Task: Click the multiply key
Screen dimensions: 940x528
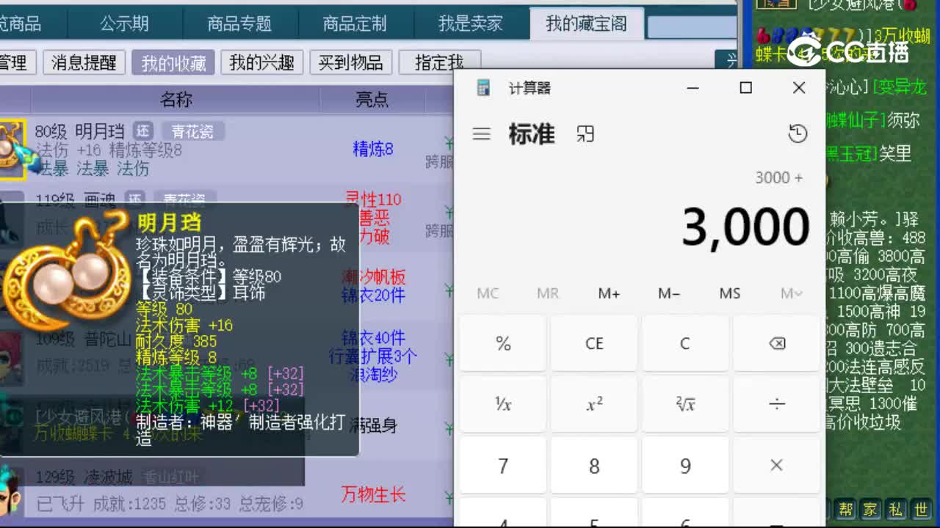Action: (x=776, y=465)
